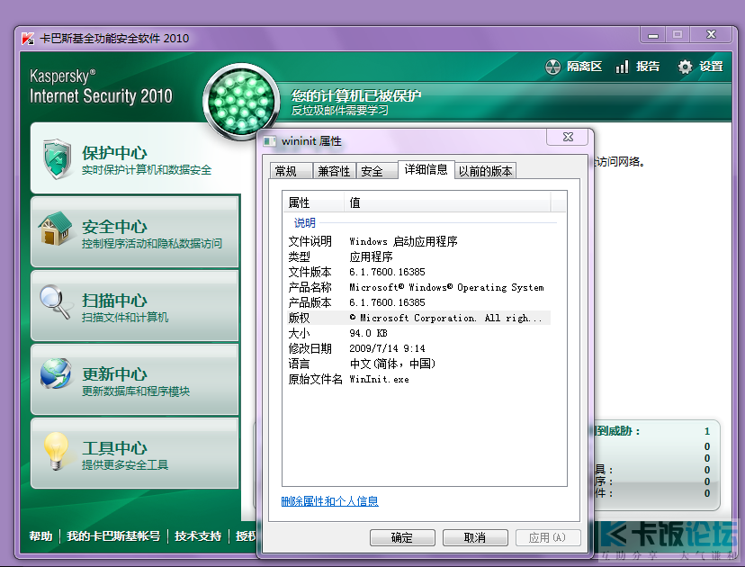Select the 修改日期 property row

pos(419,348)
